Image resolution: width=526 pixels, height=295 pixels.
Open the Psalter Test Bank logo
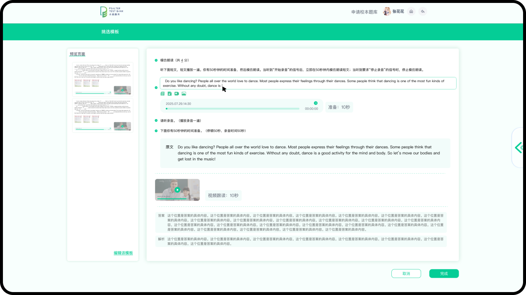[112, 12]
